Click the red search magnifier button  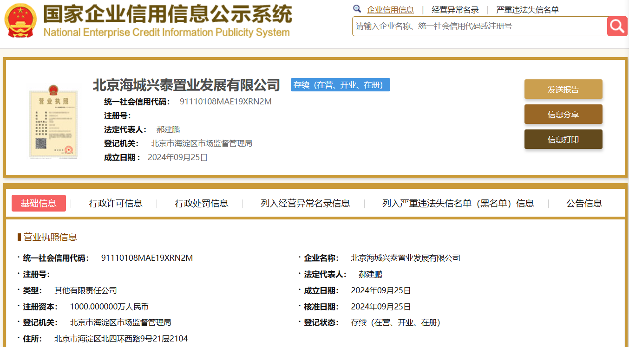[617, 26]
